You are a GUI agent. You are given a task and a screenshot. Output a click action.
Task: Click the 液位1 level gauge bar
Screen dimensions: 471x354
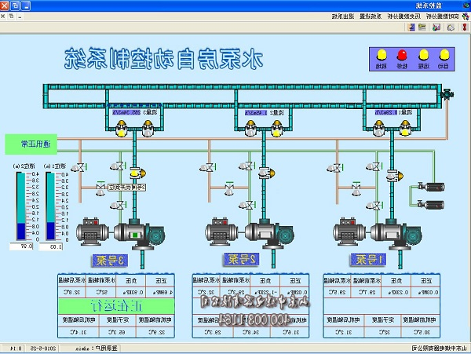53,206
